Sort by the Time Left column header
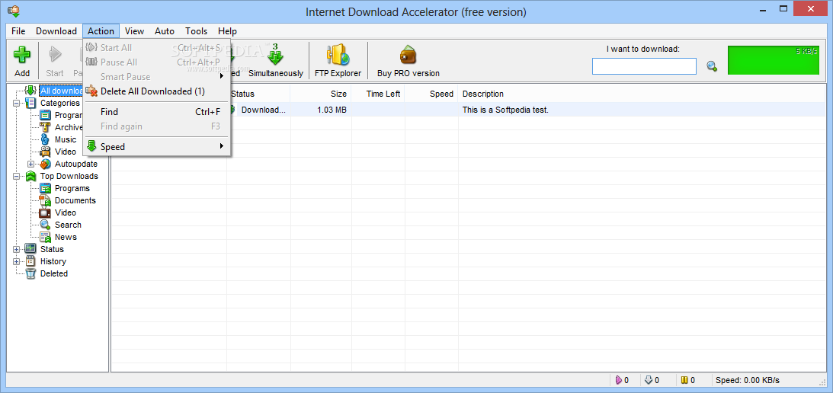Screen dimensions: 833x393 tap(378, 94)
